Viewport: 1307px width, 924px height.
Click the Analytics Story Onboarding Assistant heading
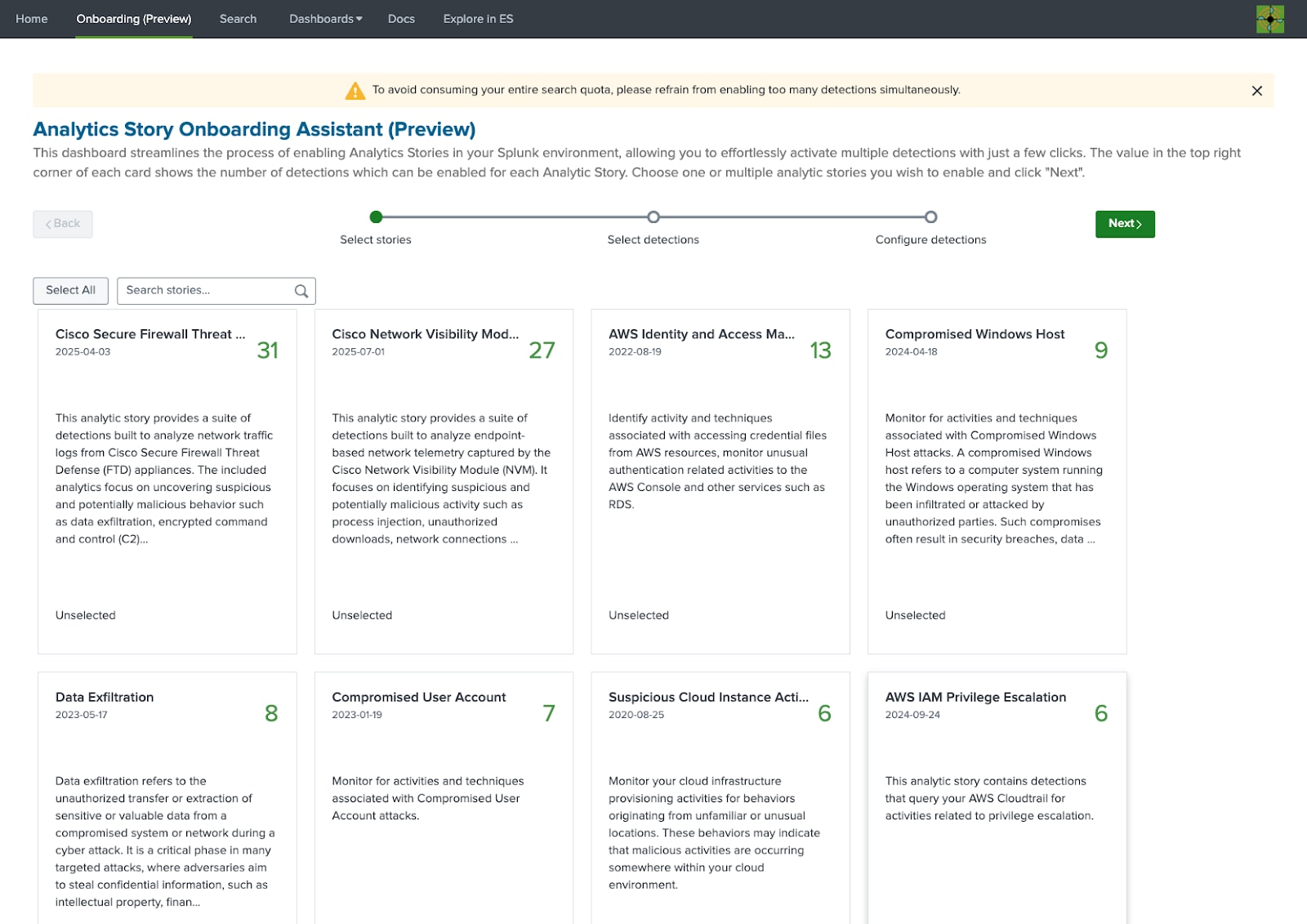pos(254,129)
